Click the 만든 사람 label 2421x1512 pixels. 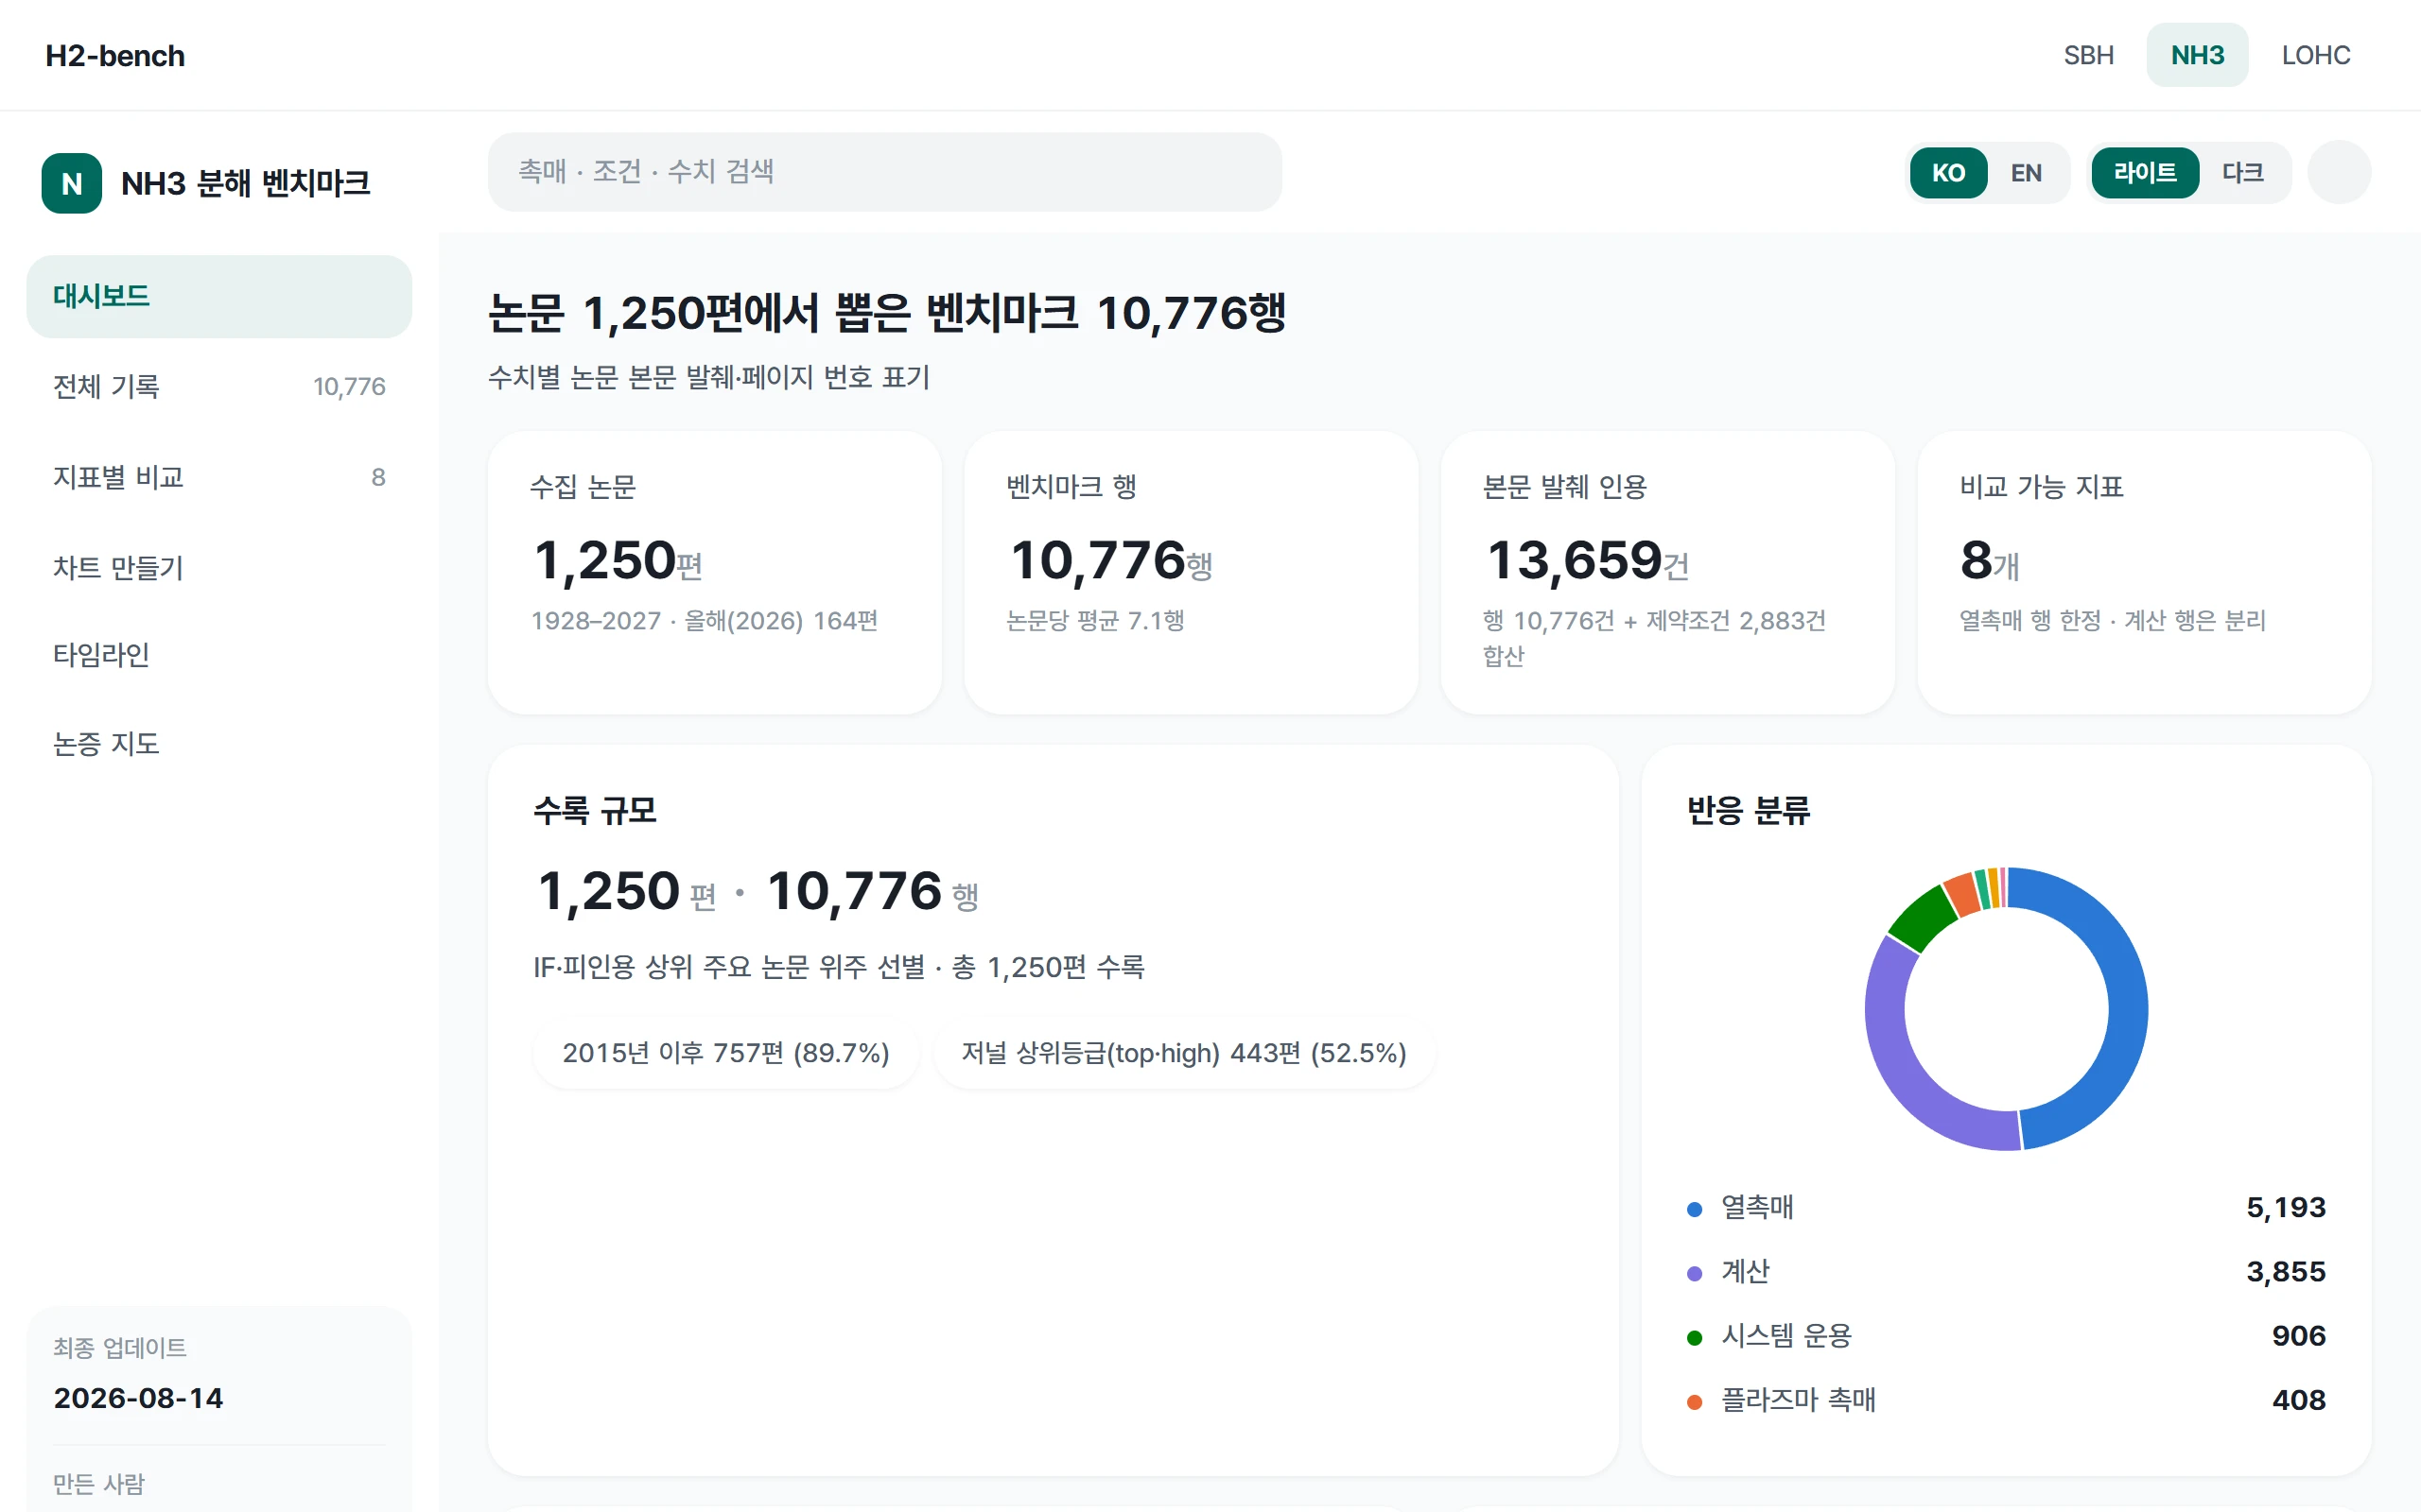pos(99,1484)
